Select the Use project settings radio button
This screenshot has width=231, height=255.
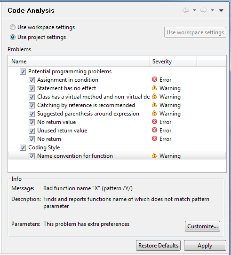(x=13, y=37)
